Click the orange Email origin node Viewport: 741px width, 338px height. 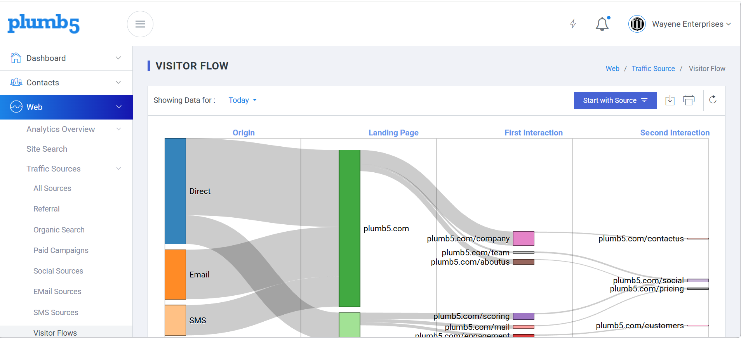point(175,274)
